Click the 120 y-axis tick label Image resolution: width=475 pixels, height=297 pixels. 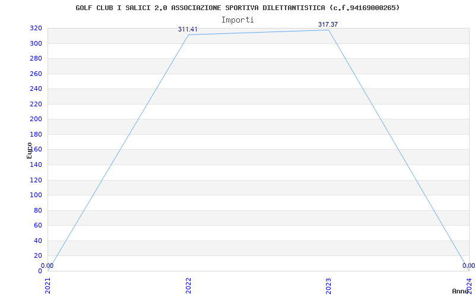click(36, 180)
